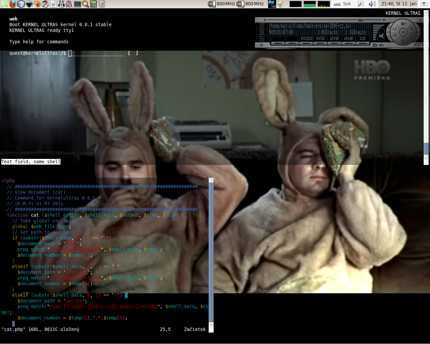Open the software manager launcher
This screenshot has width=430, height=344.
click(x=45, y=4)
